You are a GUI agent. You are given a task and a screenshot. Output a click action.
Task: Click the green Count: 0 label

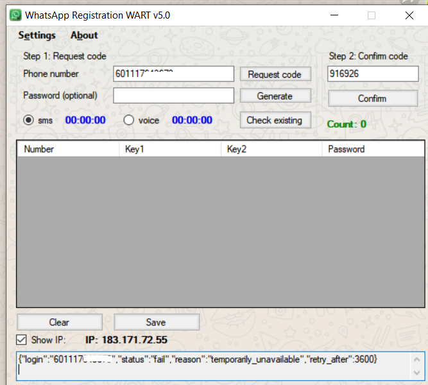pos(347,124)
